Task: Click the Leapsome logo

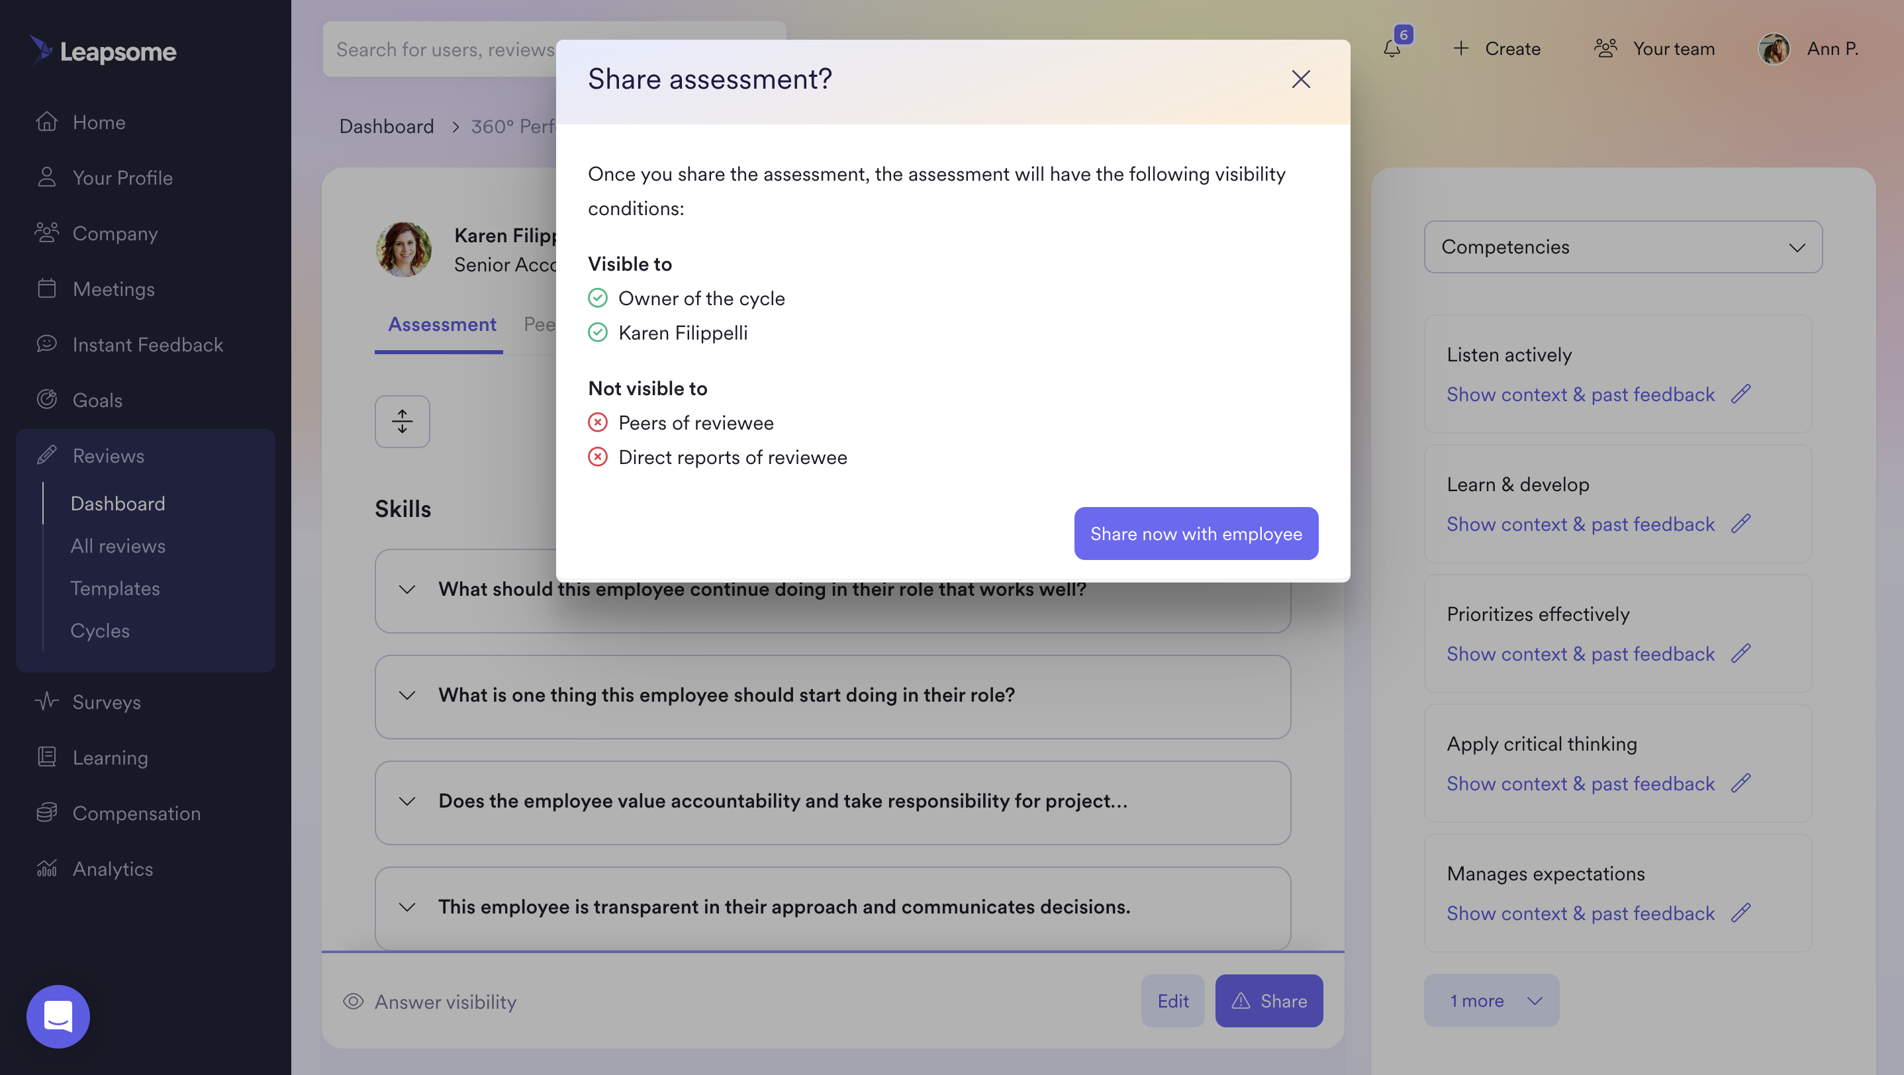Action: [x=103, y=51]
